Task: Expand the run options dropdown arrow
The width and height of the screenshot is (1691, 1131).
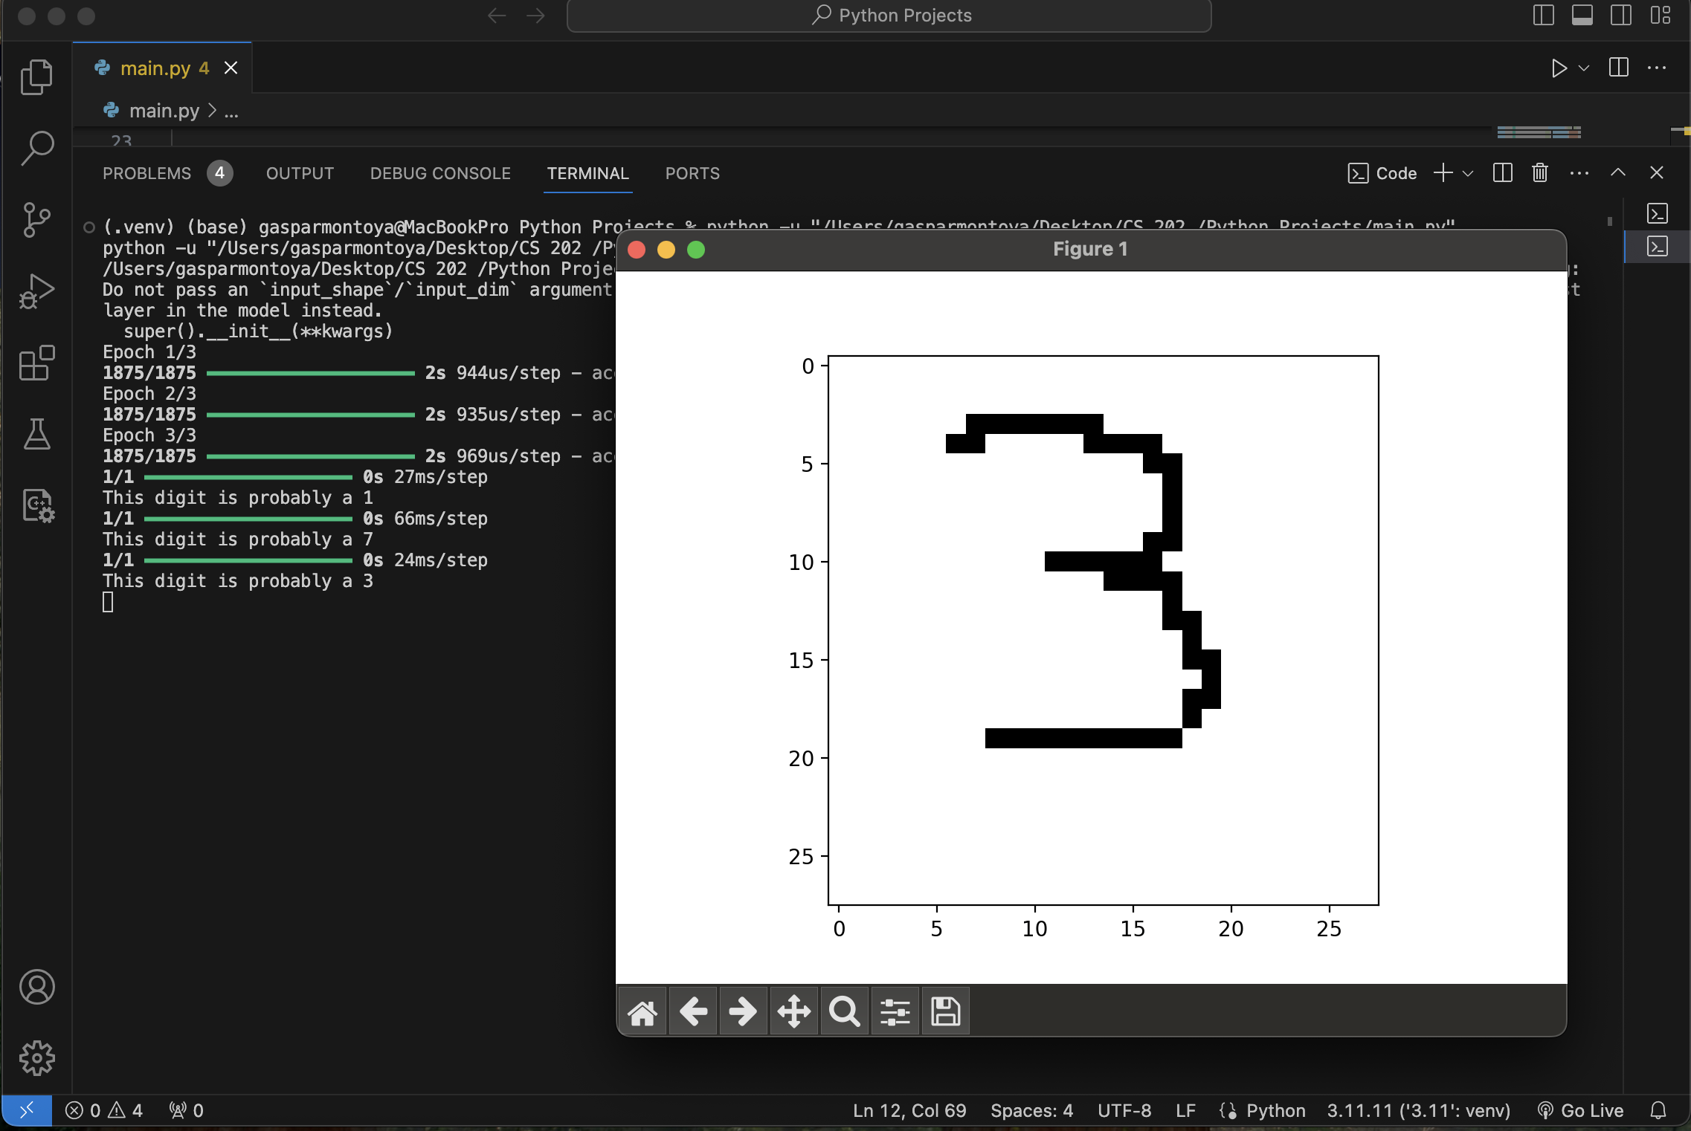Action: pos(1584,68)
